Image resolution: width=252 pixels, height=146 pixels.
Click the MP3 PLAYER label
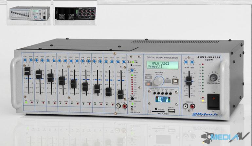click(x=163, y=114)
